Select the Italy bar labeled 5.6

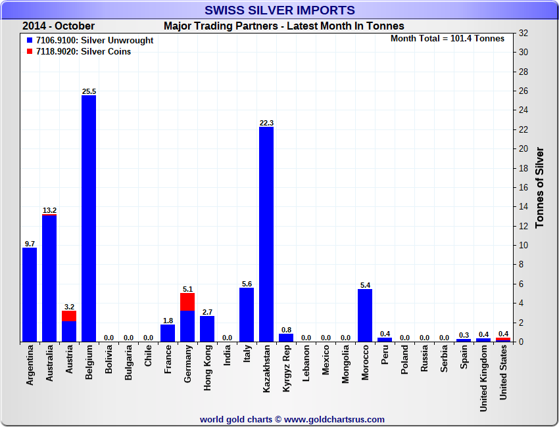click(247, 315)
